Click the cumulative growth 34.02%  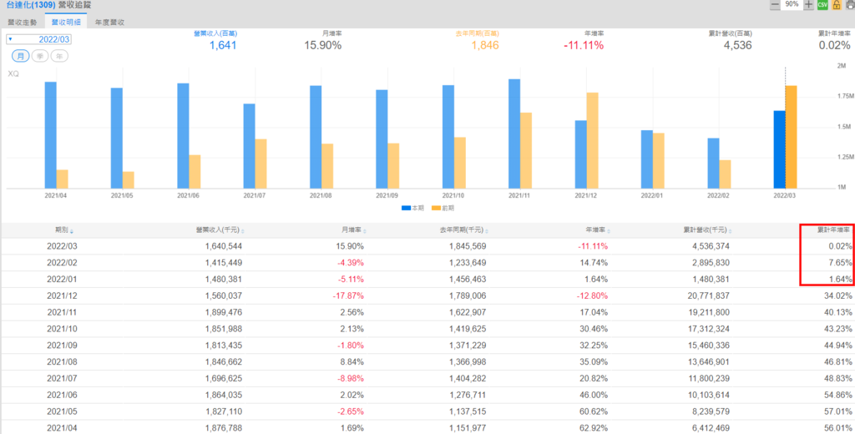[x=838, y=295]
